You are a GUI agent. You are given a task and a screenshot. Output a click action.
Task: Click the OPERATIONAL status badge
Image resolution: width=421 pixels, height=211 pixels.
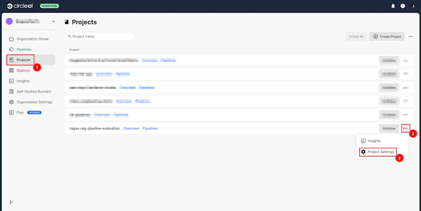(50, 6)
